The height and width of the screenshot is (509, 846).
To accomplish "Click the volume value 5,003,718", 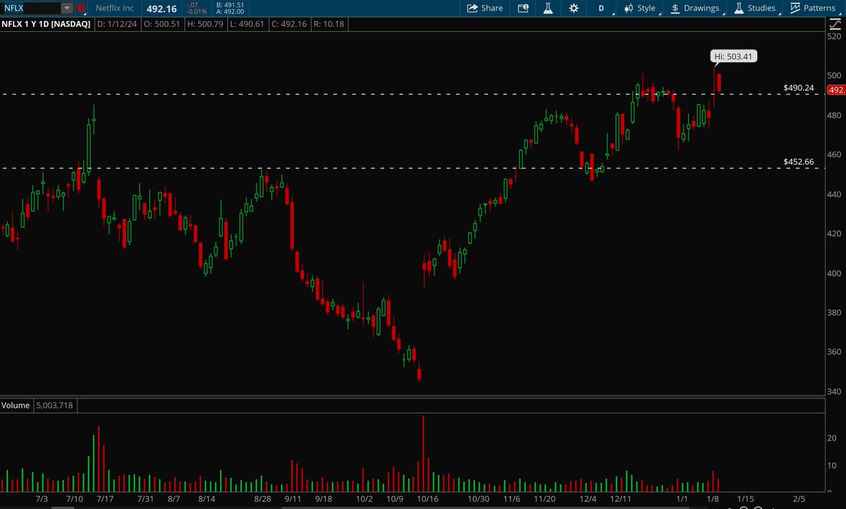I will point(54,406).
